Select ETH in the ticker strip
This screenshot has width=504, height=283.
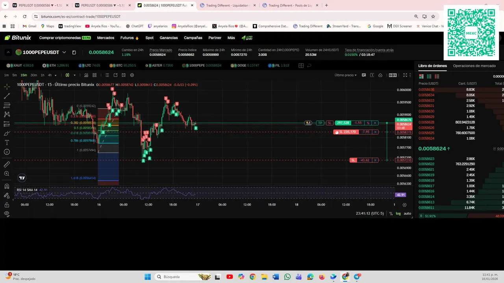pyautogui.click(x=56, y=65)
